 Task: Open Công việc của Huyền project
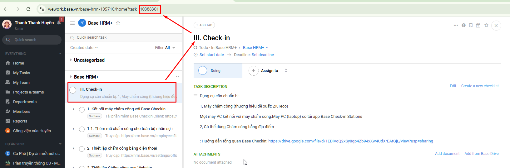[x=32, y=131]
